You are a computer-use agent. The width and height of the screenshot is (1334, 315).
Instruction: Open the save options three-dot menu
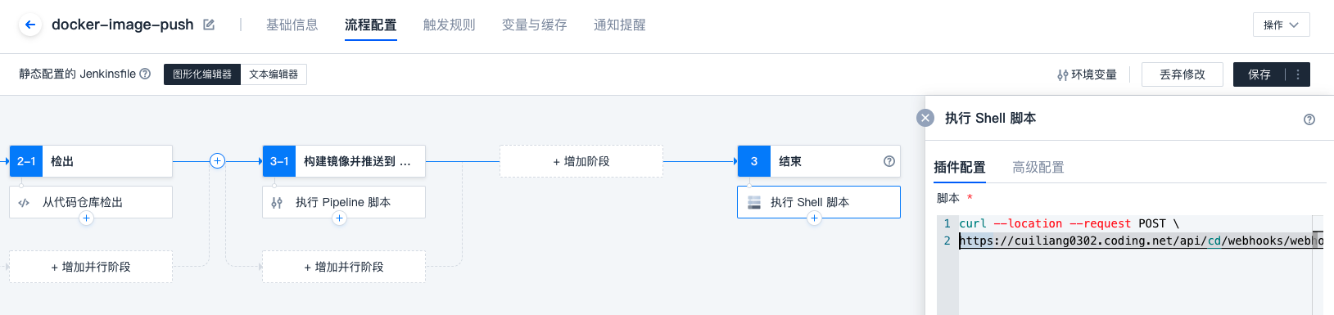1298,74
